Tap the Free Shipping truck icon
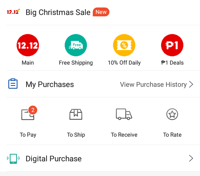 pyautogui.click(x=76, y=45)
